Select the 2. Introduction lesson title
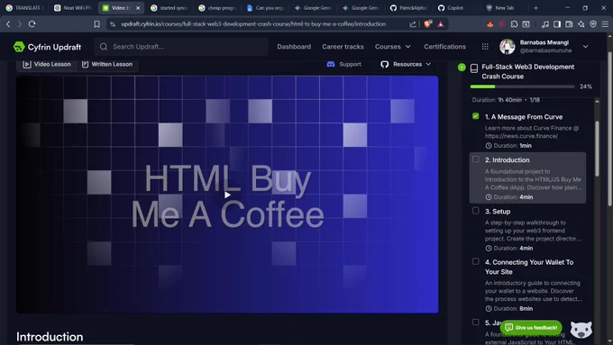Screen dimensions: 613x345 click(x=507, y=159)
